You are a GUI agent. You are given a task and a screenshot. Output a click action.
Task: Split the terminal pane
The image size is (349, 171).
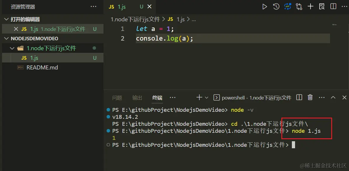(x=299, y=97)
